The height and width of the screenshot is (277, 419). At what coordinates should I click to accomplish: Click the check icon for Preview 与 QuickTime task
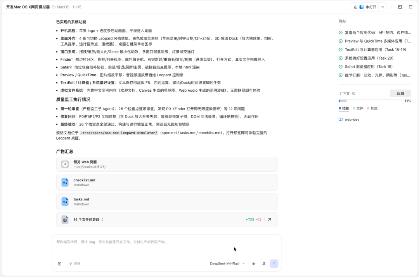tap(341, 41)
